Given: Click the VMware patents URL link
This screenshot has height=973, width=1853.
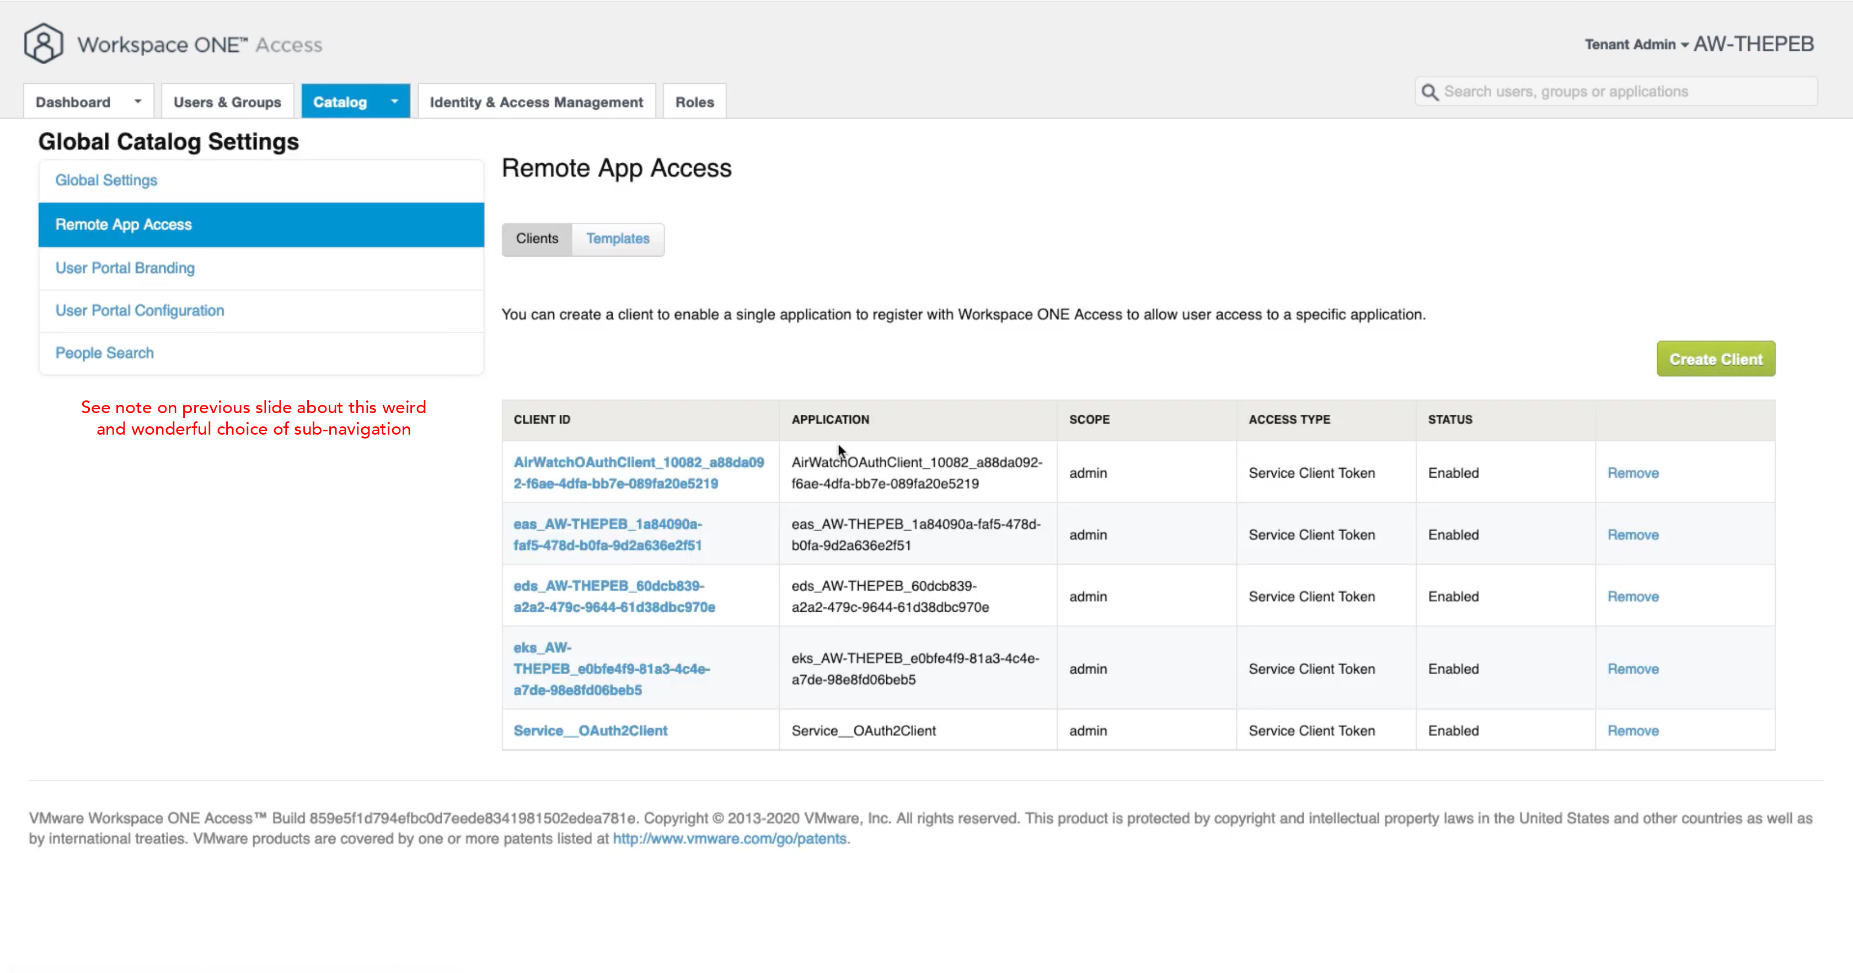Looking at the screenshot, I should point(730,838).
